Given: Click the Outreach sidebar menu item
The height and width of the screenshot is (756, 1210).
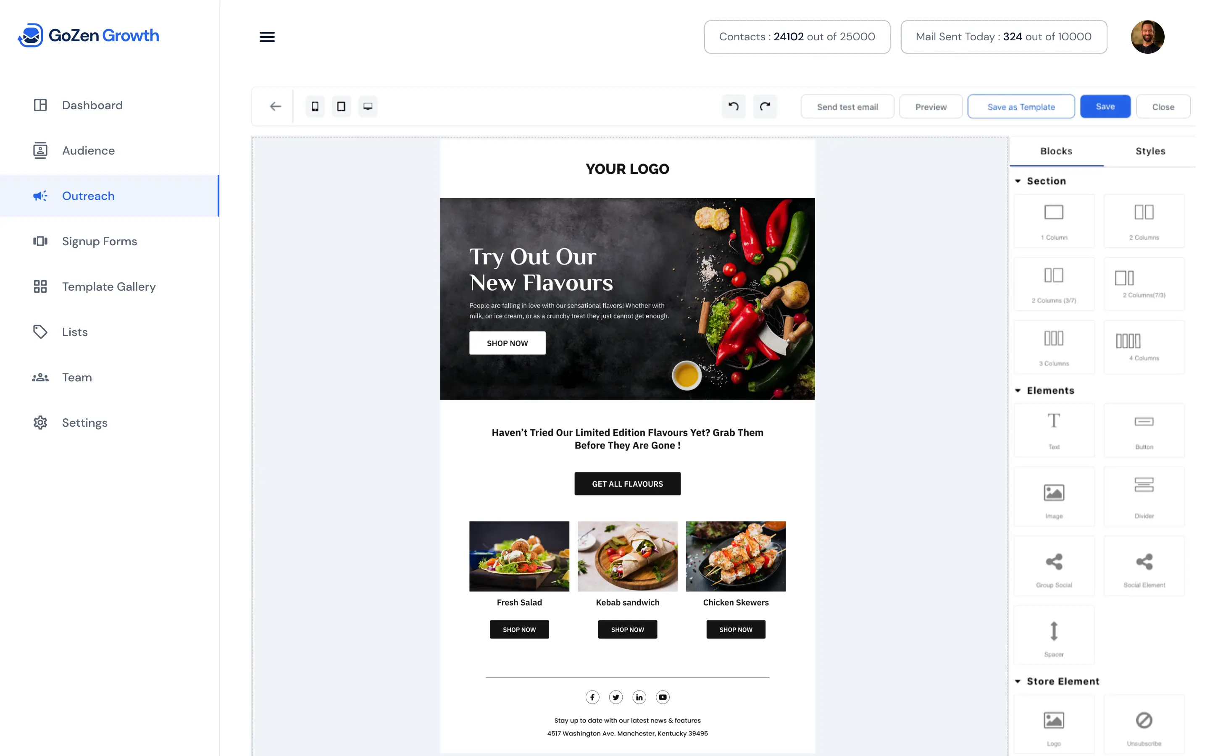Looking at the screenshot, I should pos(88,195).
